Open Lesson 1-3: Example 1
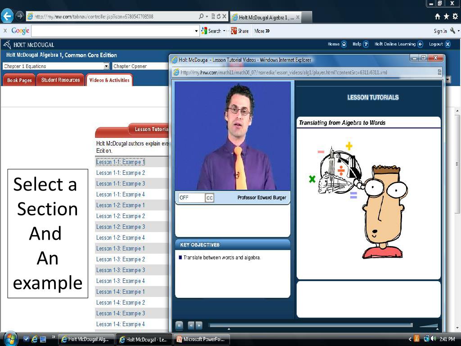Viewport: 461px width, 346px height. tap(121, 249)
